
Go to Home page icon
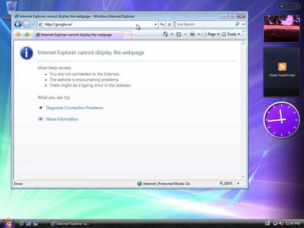tap(166, 34)
